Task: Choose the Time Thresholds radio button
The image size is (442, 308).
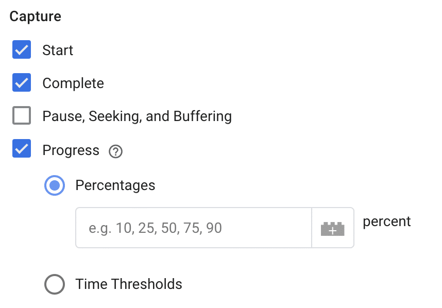Action: (x=55, y=284)
